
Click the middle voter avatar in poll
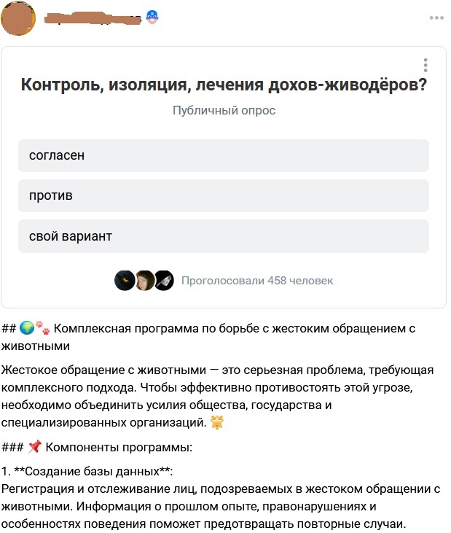point(144,280)
